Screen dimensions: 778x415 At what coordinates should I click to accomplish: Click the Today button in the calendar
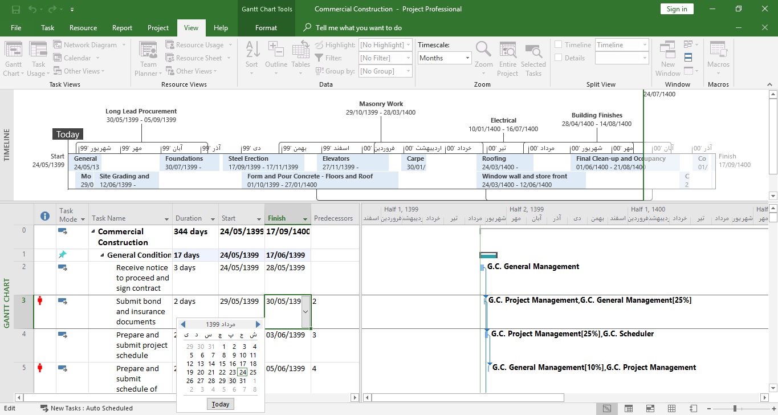220,404
